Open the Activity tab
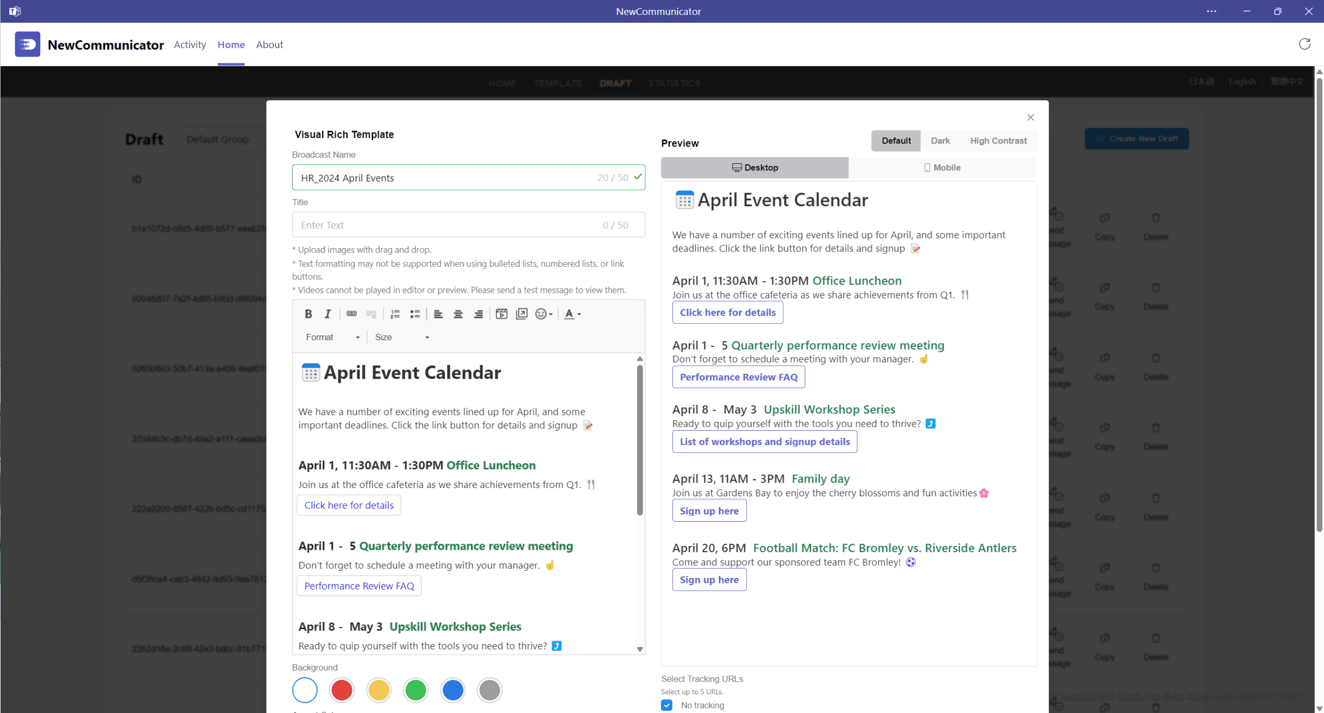The height and width of the screenshot is (713, 1324). (190, 45)
